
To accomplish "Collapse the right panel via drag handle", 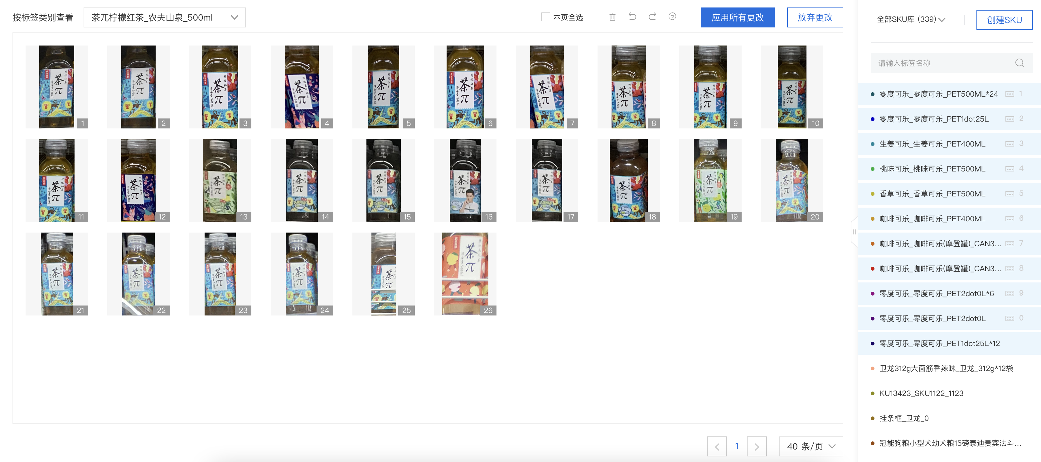I will (x=854, y=232).
